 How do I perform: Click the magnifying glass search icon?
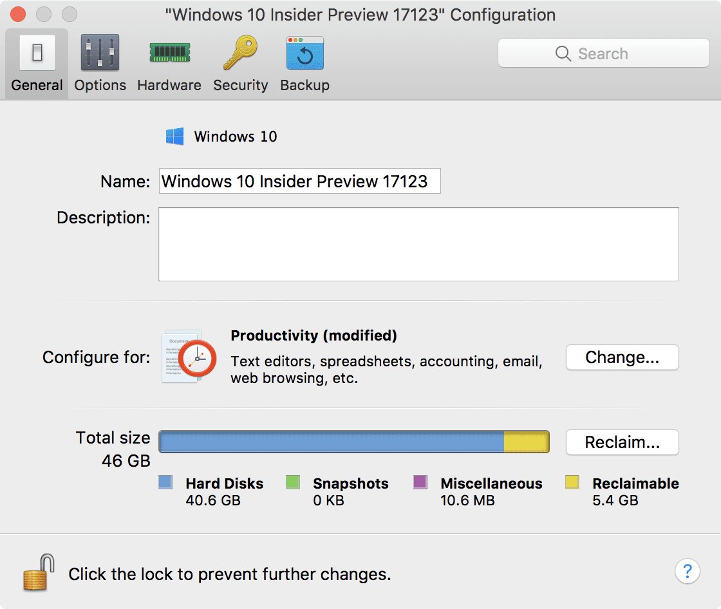[563, 53]
